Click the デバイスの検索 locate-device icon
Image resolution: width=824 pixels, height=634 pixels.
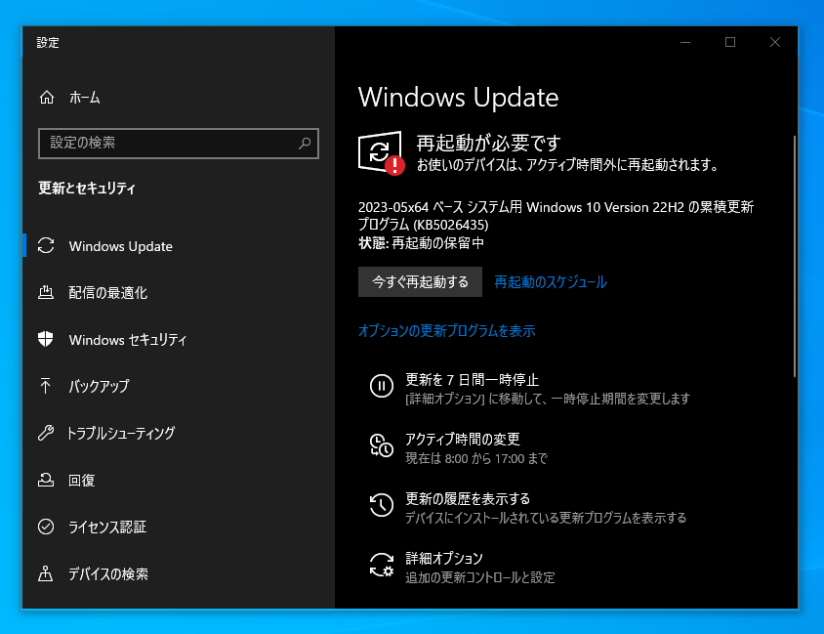46,574
